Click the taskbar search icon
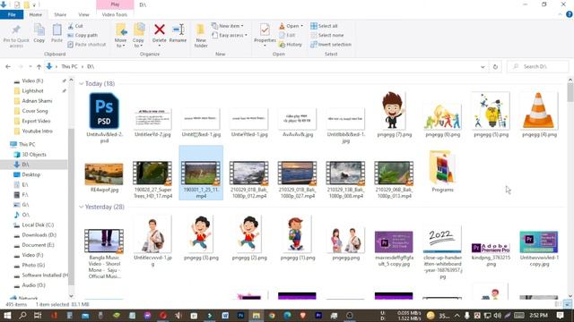 (x=22, y=315)
